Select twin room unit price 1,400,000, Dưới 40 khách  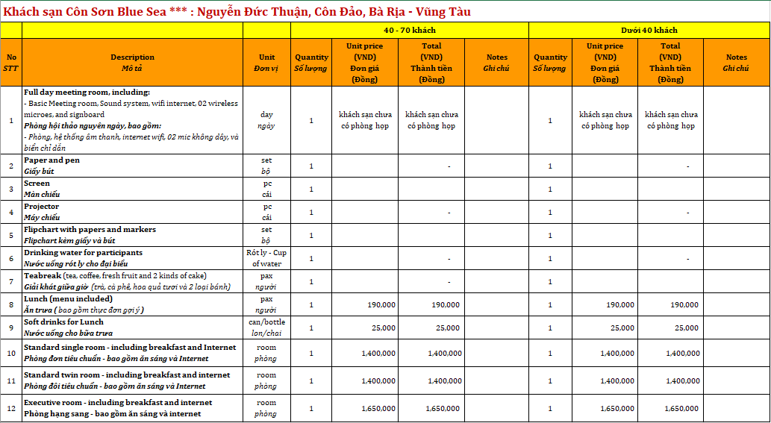click(605, 380)
